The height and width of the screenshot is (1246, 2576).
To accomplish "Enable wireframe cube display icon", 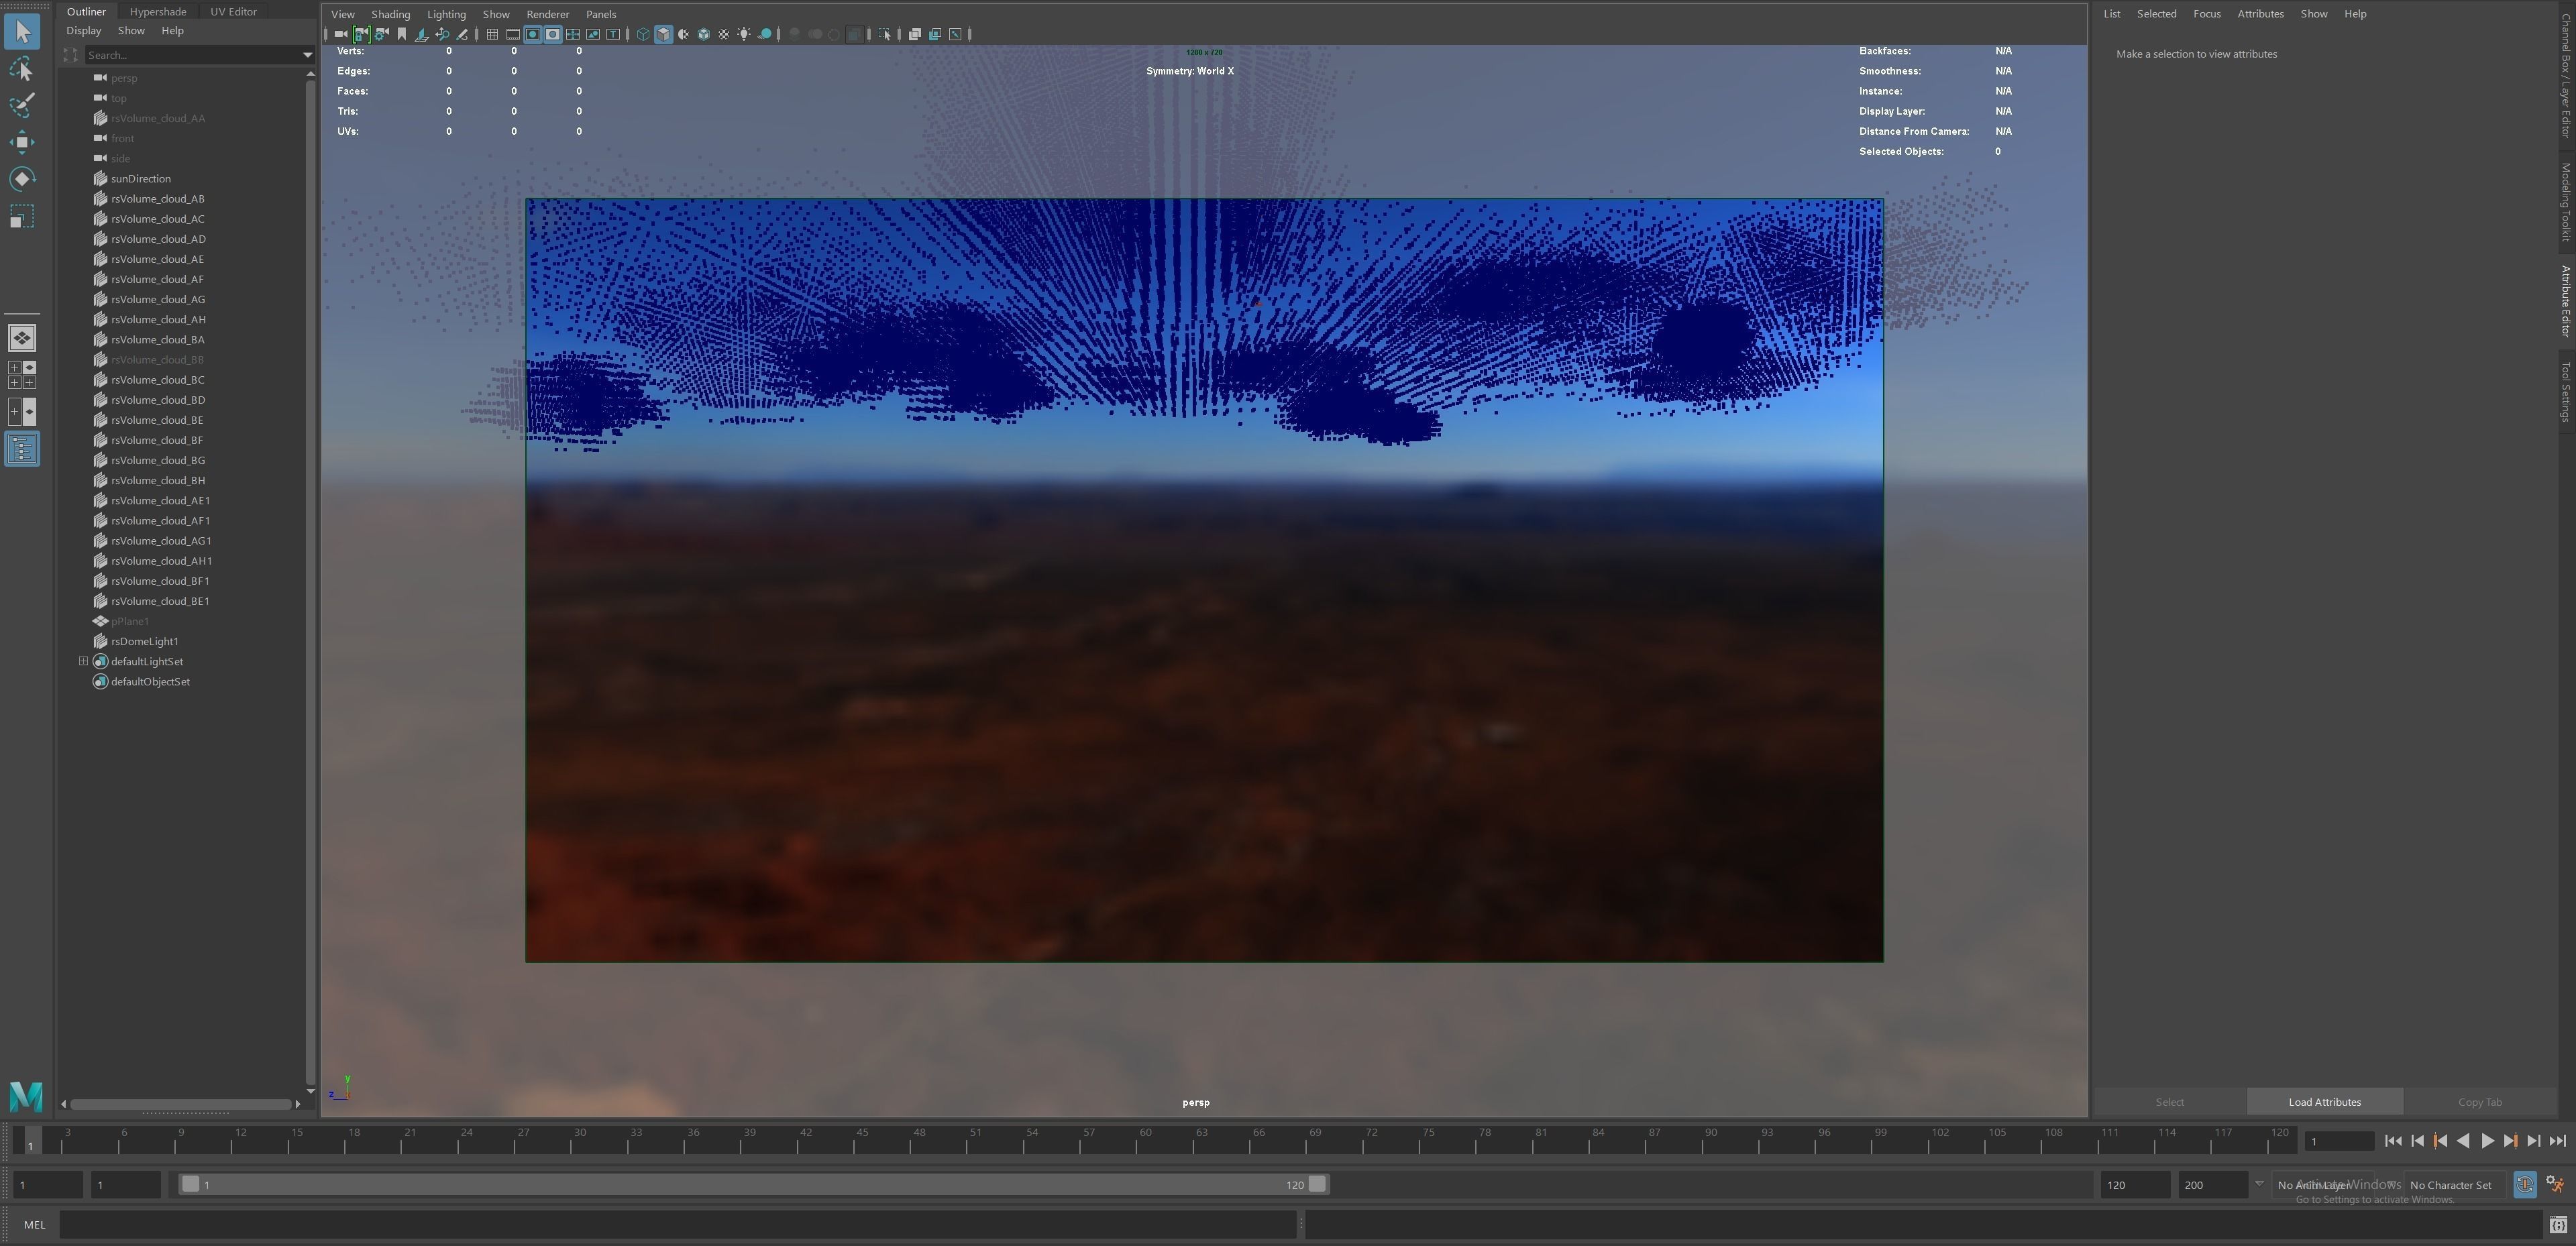I will click(643, 34).
